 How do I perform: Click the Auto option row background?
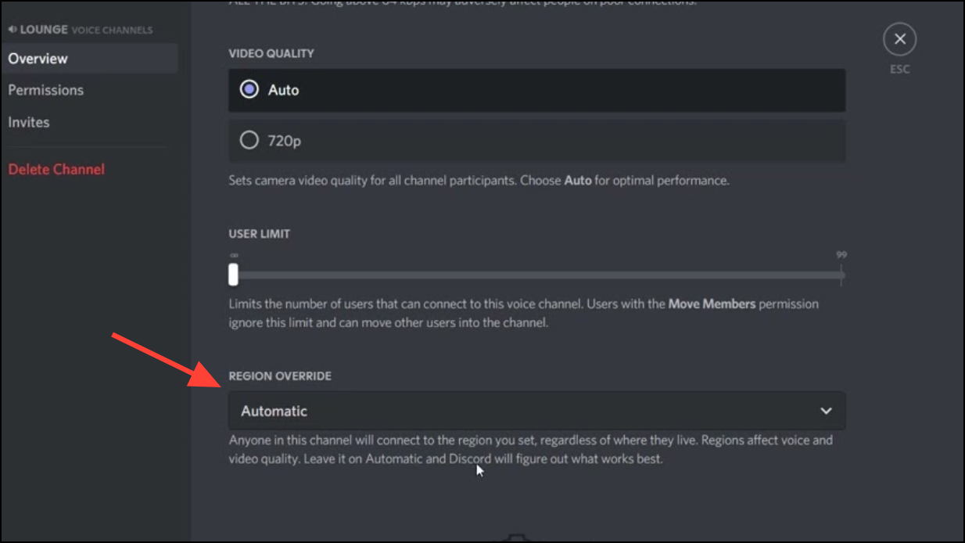536,90
